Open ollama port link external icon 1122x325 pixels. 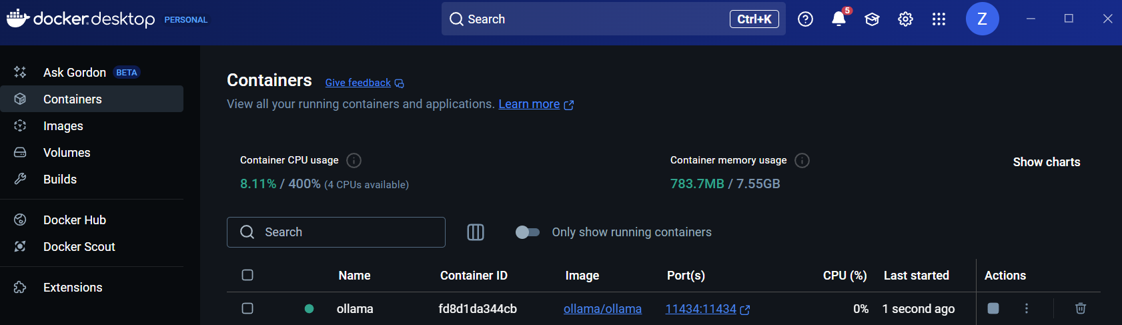coord(745,310)
